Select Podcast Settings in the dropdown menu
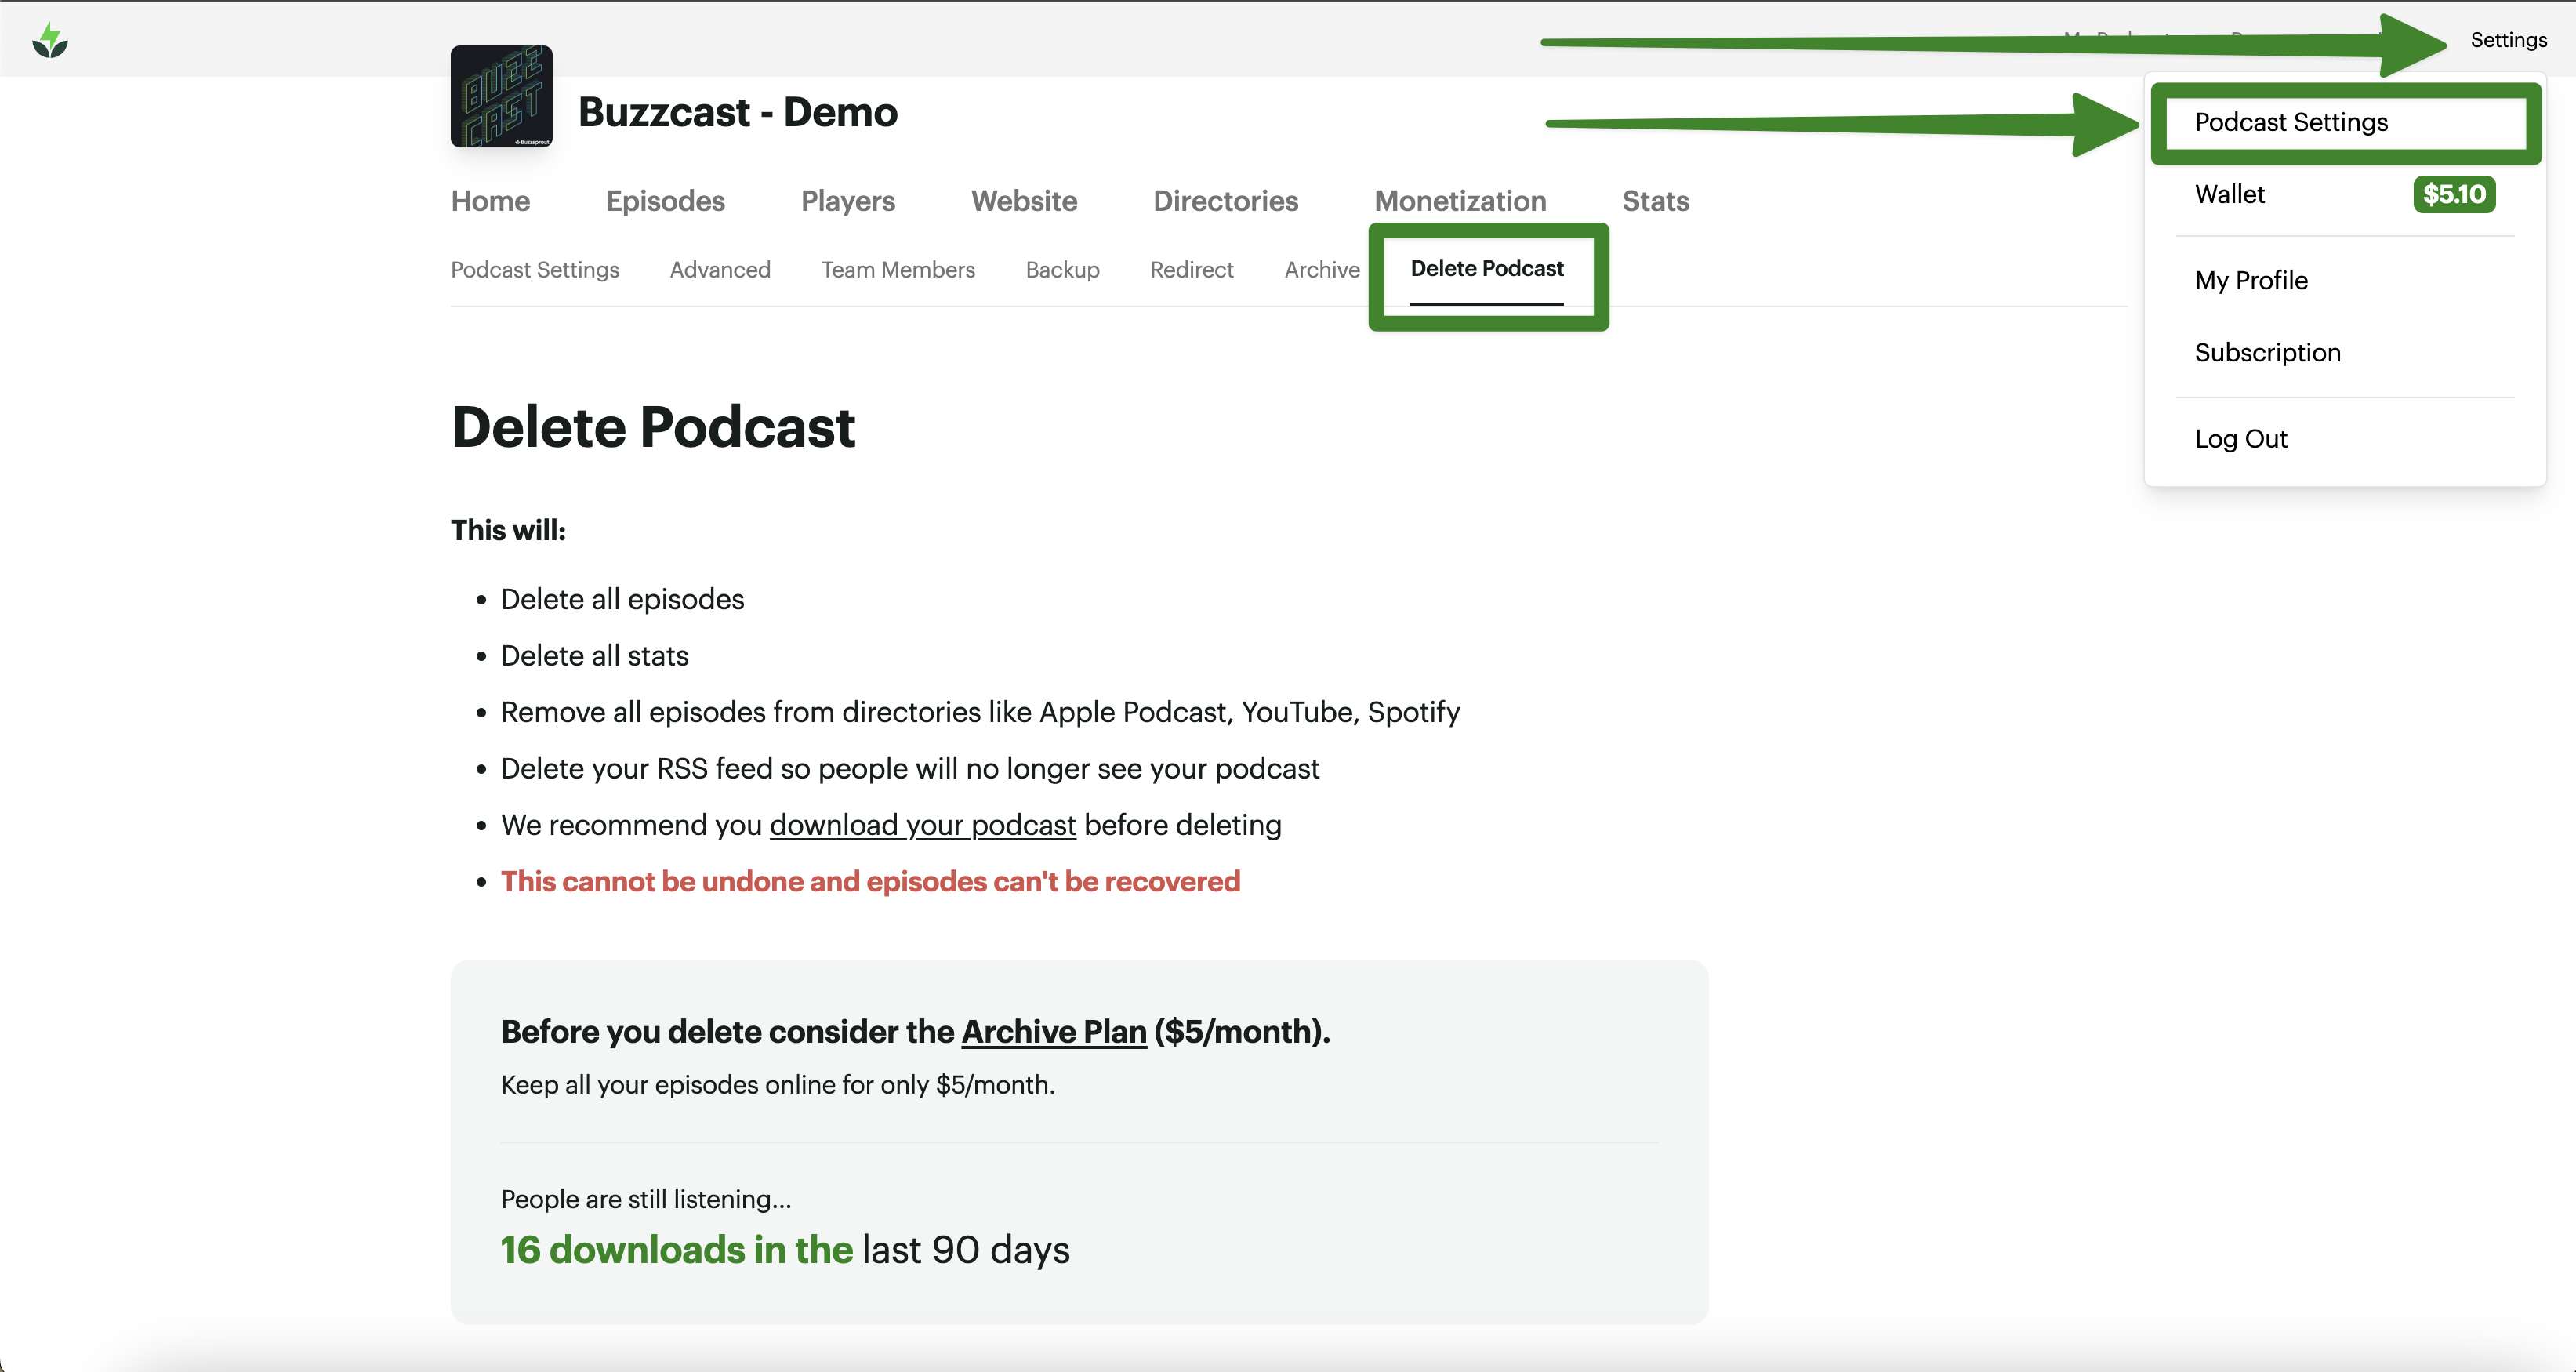 coord(2291,122)
